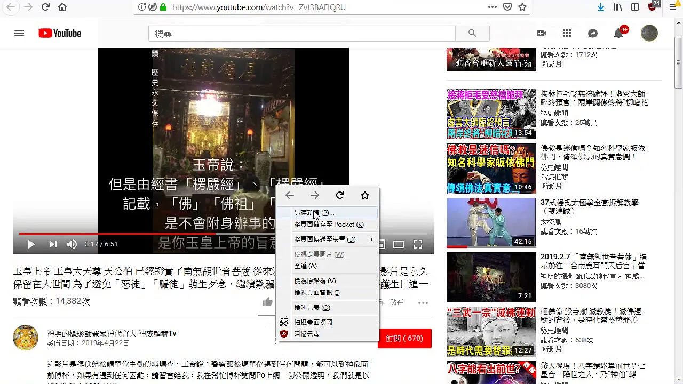Open the browser home page icon
The height and width of the screenshot is (384, 683).
pyautogui.click(x=62, y=7)
